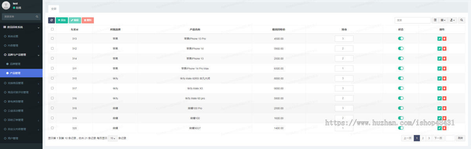Toggle table card view icon
Screen dimensions: 471x149
(x=435, y=20)
